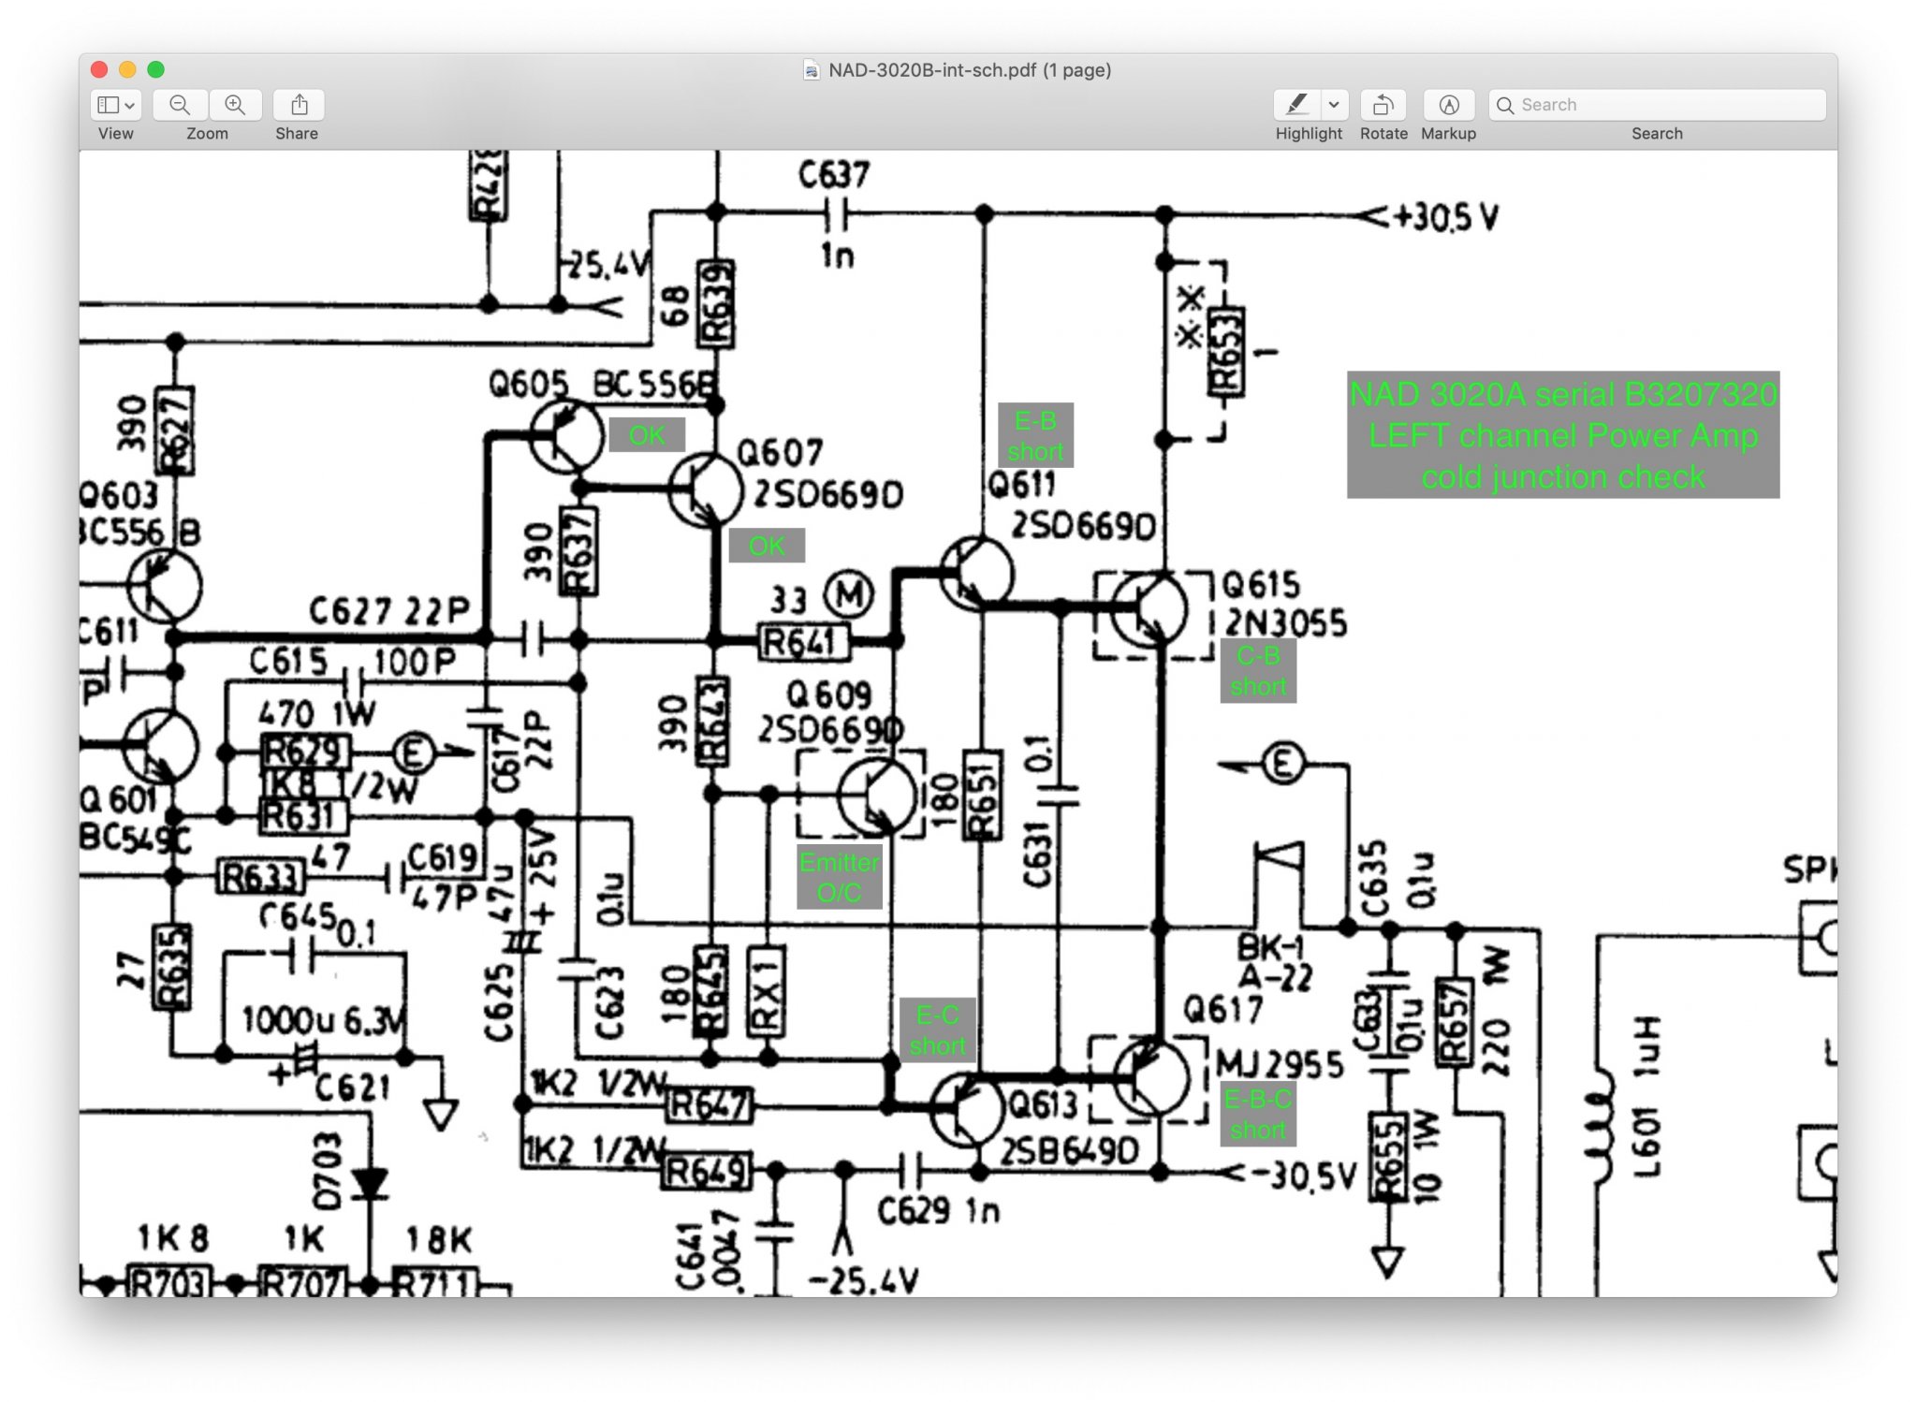
Task: Click the circled M marker near R641
Action: pos(848,594)
